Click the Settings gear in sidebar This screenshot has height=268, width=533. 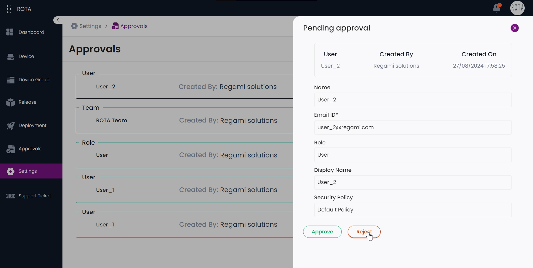pos(10,171)
